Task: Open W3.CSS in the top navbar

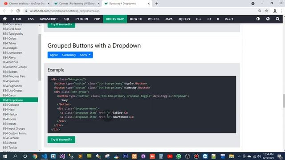Action: (153, 19)
